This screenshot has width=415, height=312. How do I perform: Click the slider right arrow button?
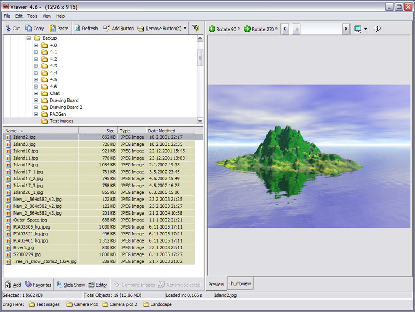(x=345, y=29)
